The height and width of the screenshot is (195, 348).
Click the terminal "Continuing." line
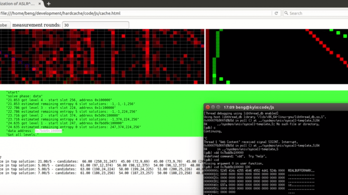coord(213,131)
